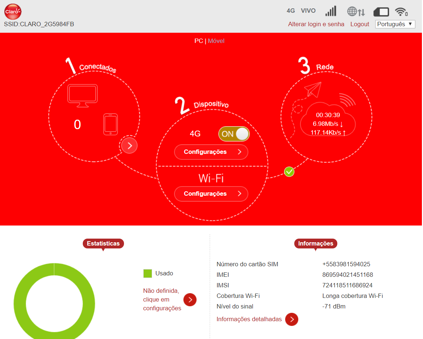Click the Rede heading

tap(325, 67)
